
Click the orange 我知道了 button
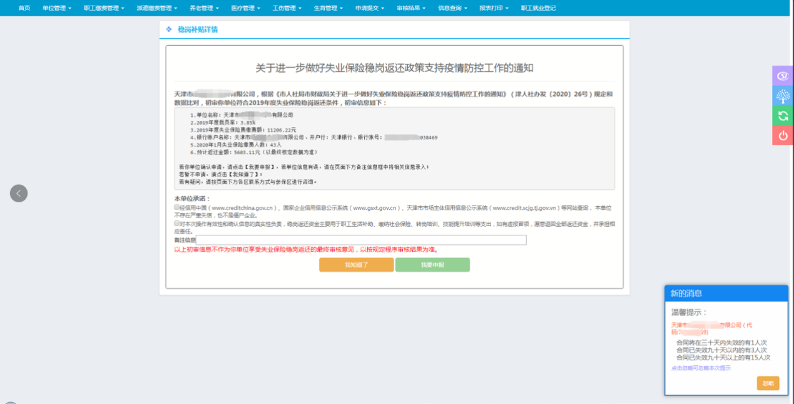click(x=356, y=265)
